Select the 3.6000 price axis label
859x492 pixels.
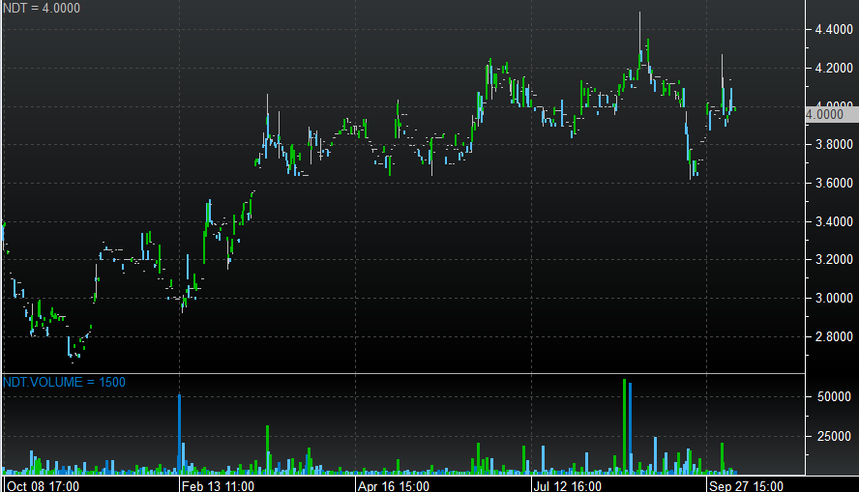tap(834, 183)
